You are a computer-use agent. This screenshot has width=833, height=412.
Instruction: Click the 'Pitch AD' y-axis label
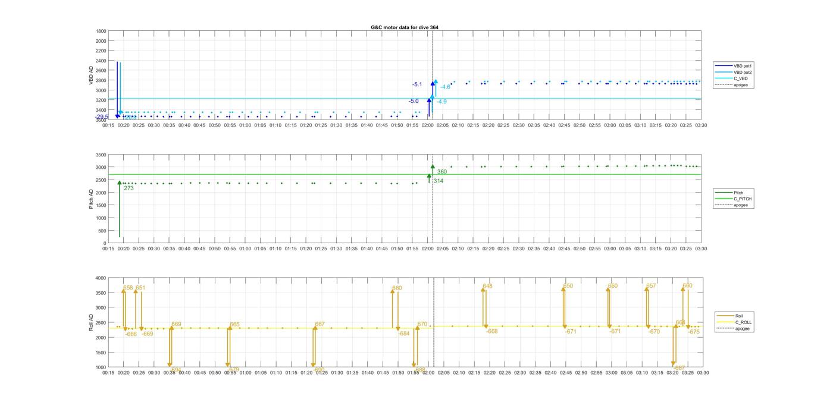(92, 199)
